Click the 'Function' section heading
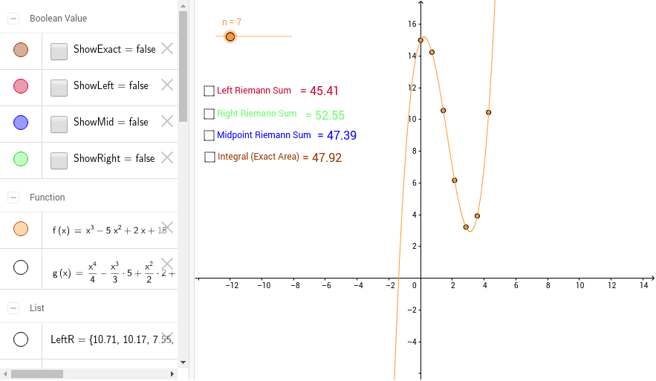The image size is (656, 381). (48, 198)
